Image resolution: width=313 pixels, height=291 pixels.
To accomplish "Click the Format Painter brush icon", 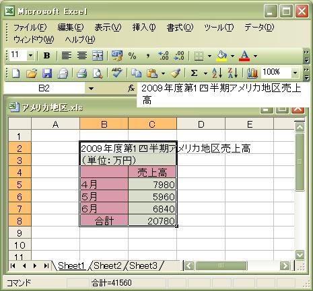I will 176,73.
